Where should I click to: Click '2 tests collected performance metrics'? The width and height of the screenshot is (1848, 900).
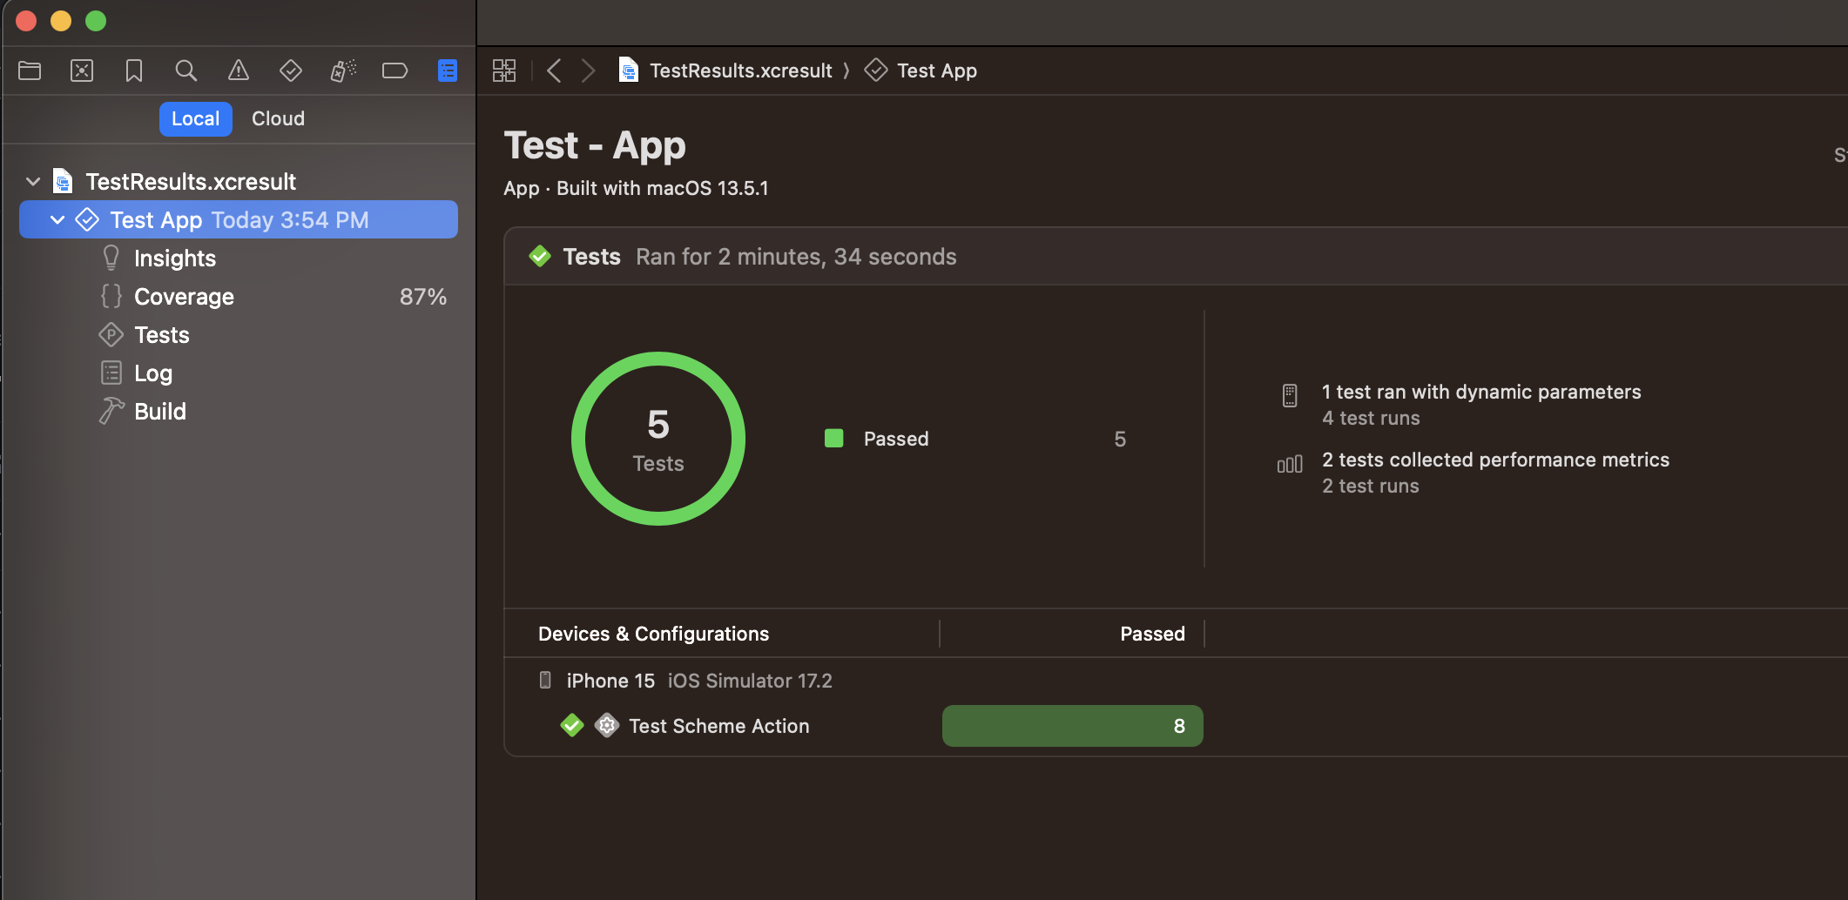point(1495,460)
